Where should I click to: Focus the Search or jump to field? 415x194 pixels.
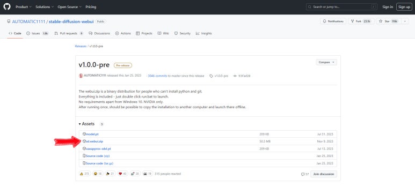pos(341,7)
